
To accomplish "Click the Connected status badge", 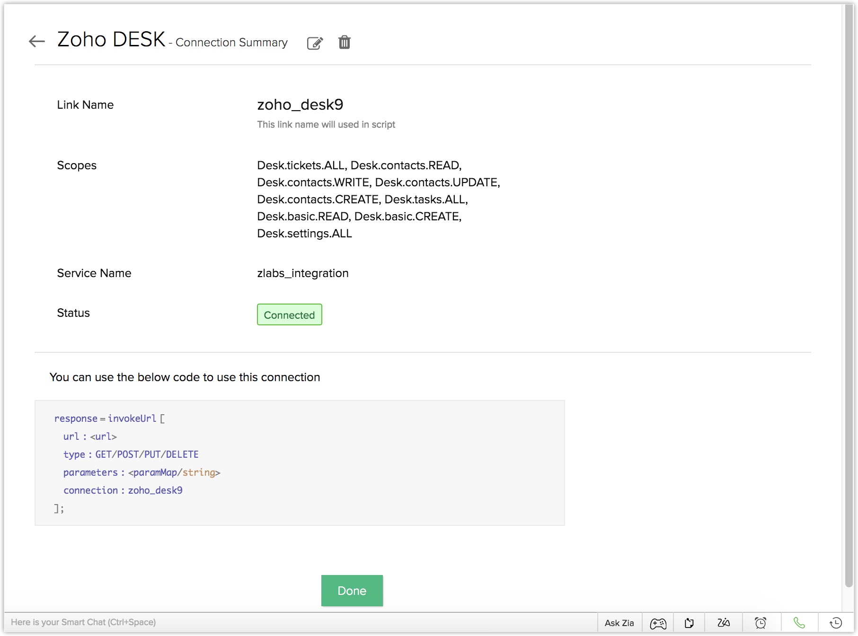I will [289, 315].
